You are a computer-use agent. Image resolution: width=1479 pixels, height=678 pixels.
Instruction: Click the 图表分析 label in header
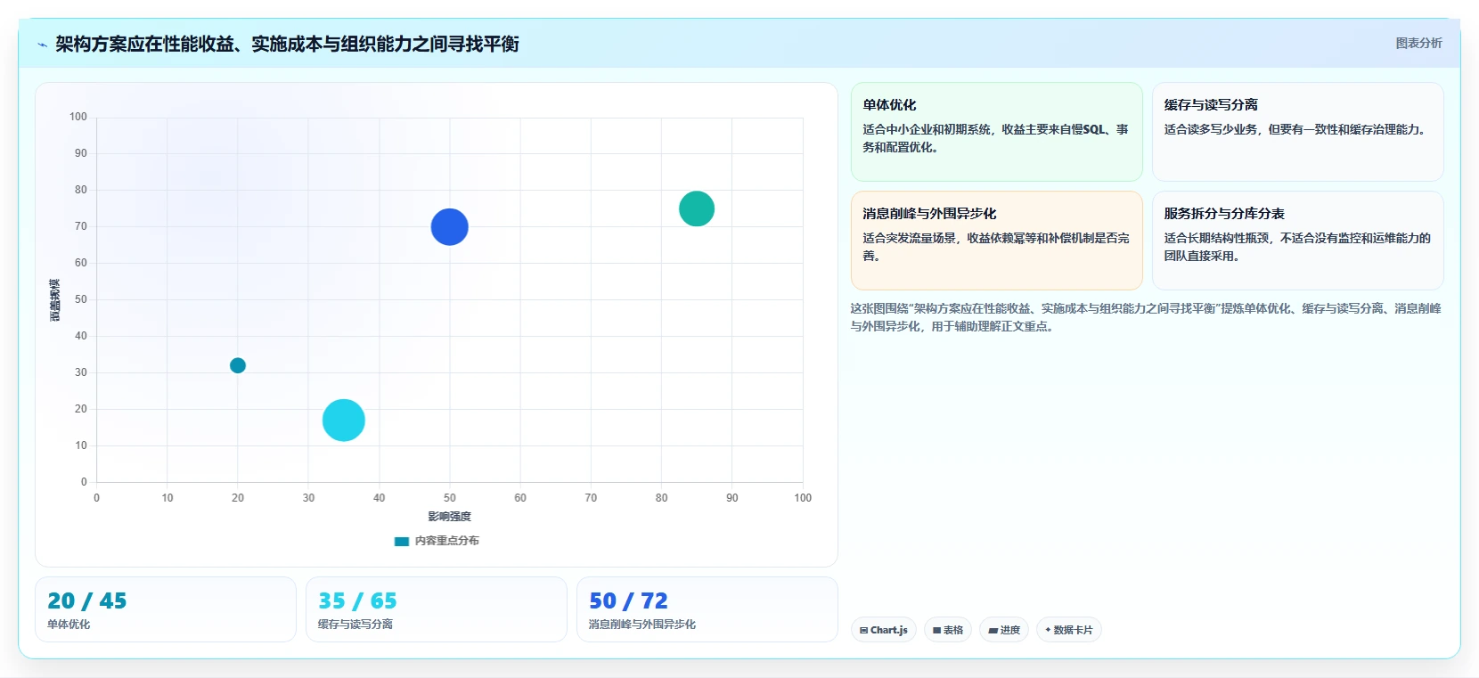1418,43
